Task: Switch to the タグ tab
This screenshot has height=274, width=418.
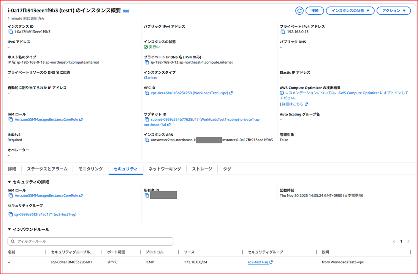Action: [x=227, y=169]
